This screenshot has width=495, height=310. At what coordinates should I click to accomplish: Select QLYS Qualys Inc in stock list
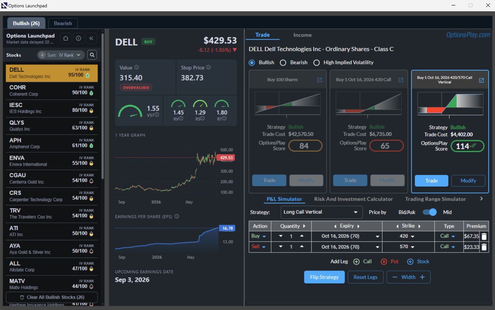(x=52, y=126)
